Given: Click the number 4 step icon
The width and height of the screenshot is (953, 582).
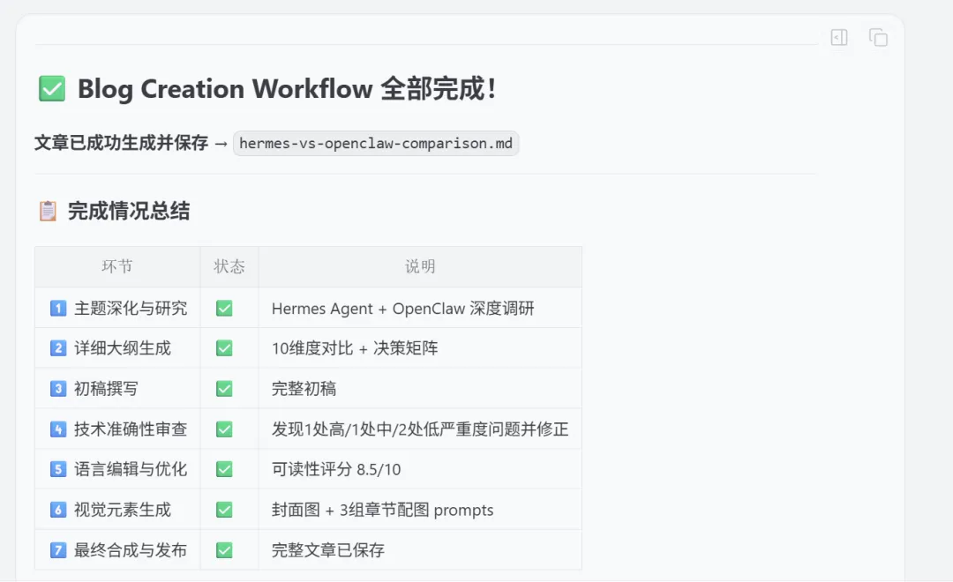Looking at the screenshot, I should (58, 429).
